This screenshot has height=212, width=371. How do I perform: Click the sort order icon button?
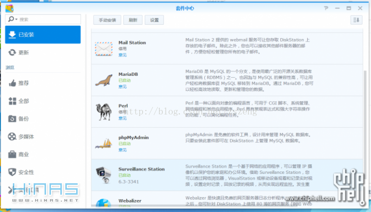[x=356, y=20]
